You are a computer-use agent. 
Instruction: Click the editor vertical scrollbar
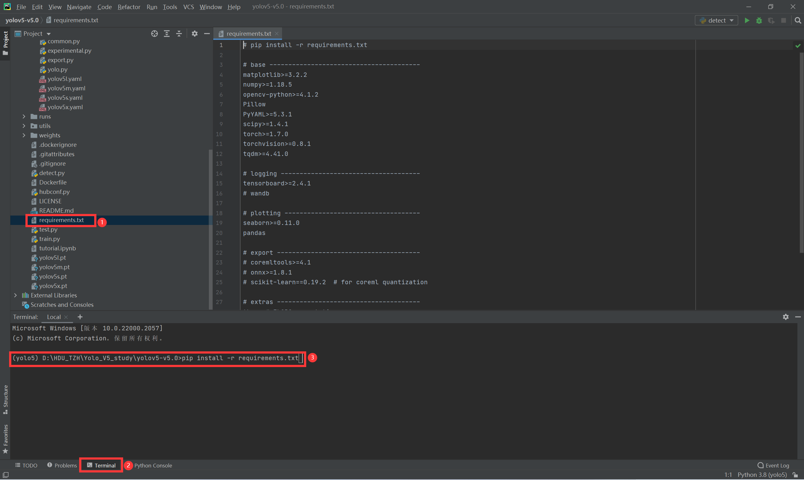point(801,152)
